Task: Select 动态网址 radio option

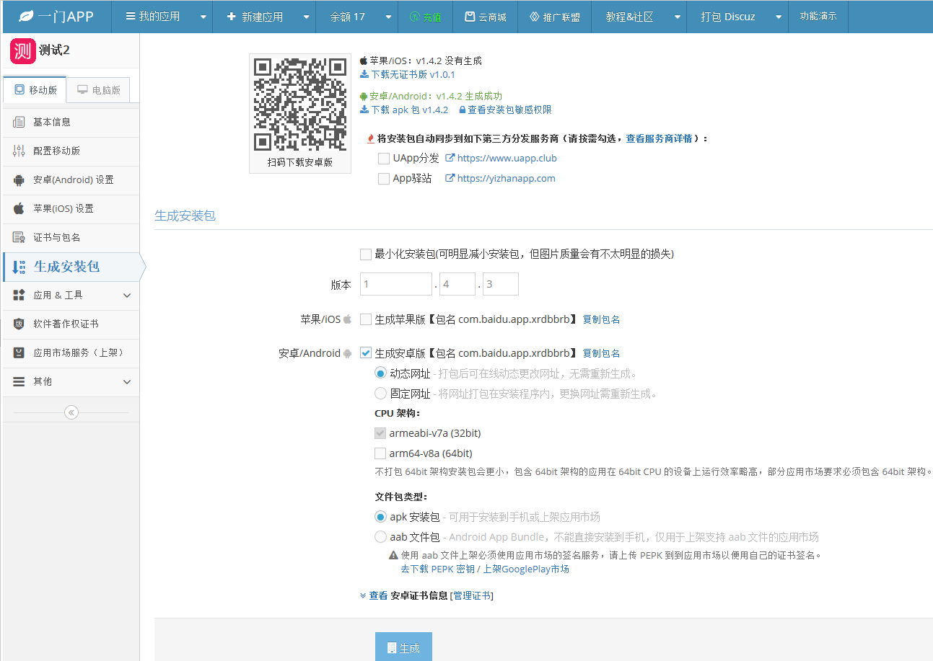Action: 380,373
